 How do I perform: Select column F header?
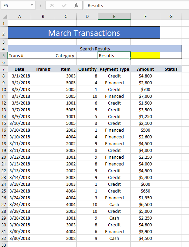pyautogui.click(x=145, y=17)
